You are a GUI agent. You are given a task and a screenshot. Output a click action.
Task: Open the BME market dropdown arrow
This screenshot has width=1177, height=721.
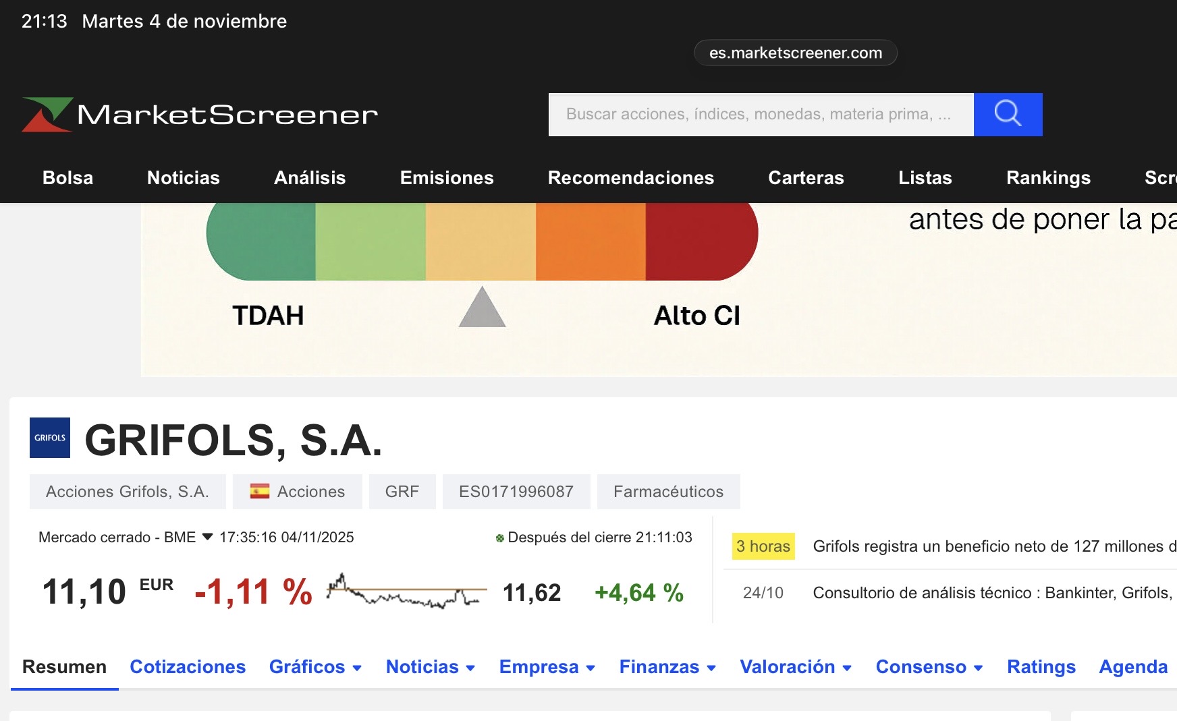pos(208,537)
